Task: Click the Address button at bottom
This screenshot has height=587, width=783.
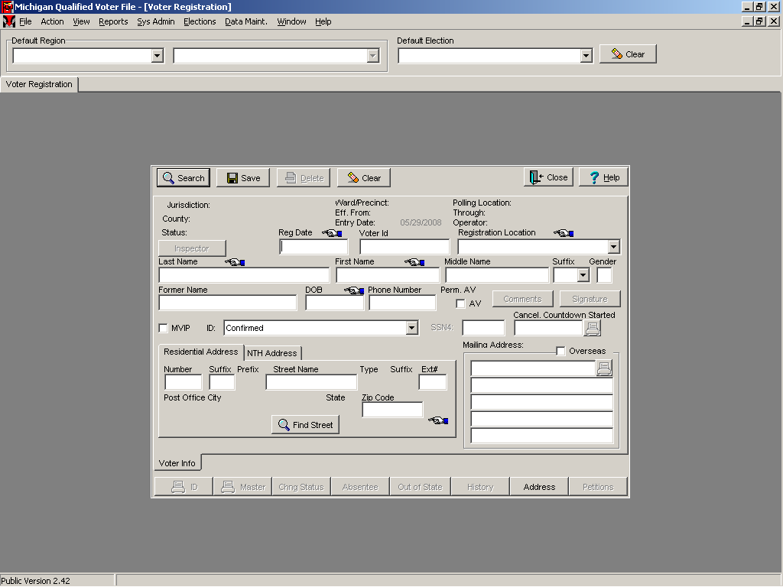Action: tap(539, 487)
